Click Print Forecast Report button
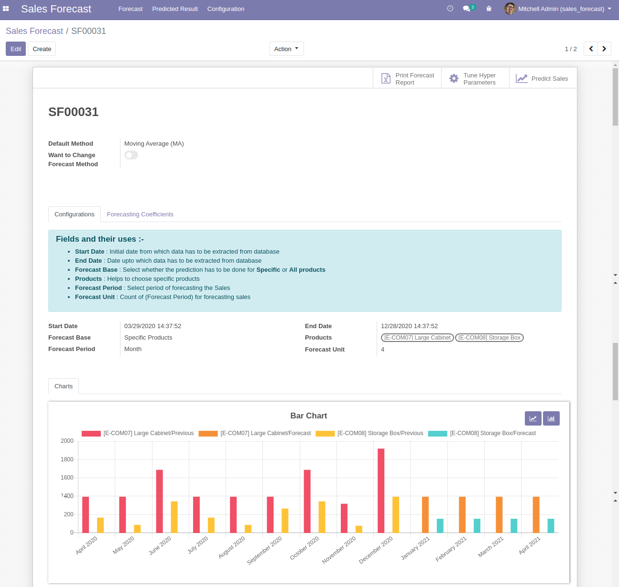 click(x=407, y=79)
